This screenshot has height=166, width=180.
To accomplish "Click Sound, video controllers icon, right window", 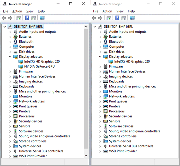I will click(105, 131).
